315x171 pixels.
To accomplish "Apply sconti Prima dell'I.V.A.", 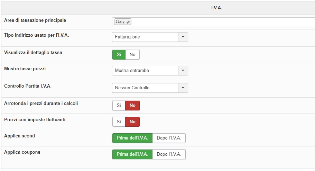I will (132, 138).
